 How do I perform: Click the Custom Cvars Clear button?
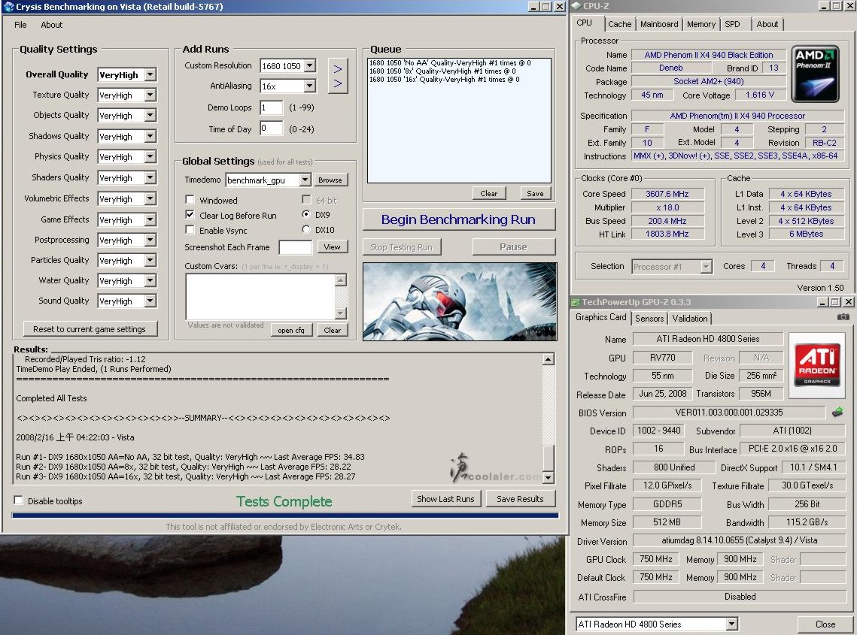[333, 330]
